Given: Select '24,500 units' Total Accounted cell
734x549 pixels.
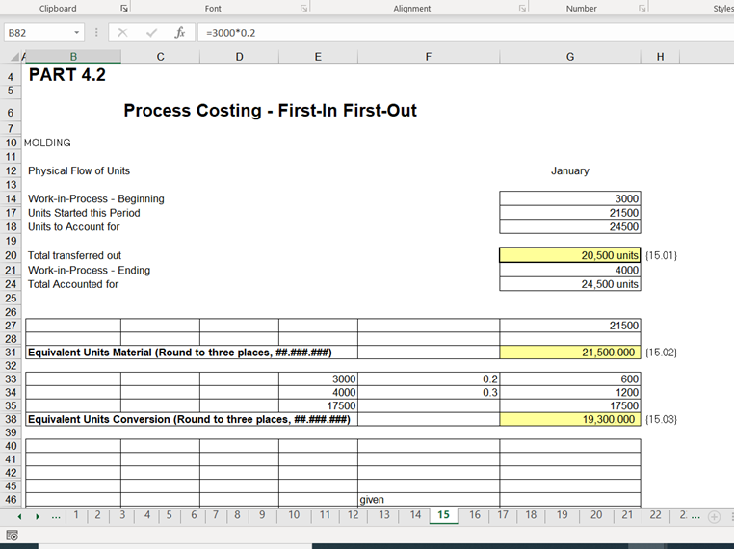Looking at the screenshot, I should click(569, 284).
